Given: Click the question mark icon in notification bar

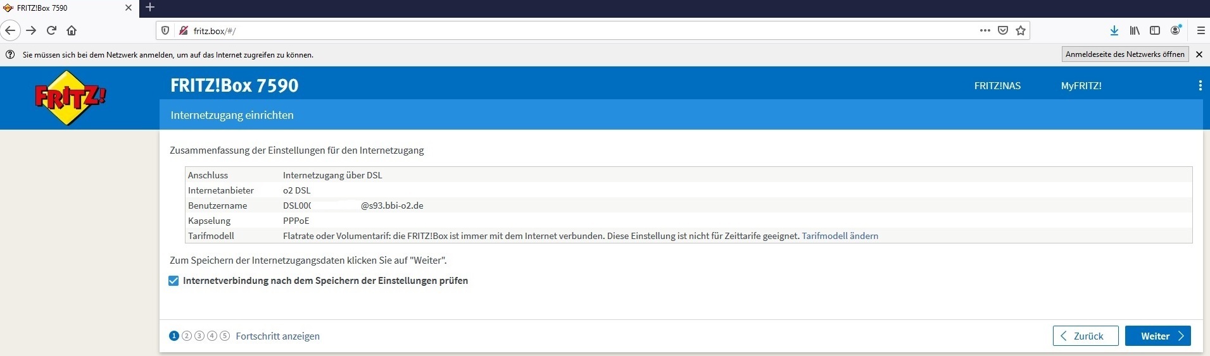Looking at the screenshot, I should coord(10,55).
